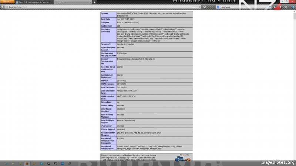Image resolution: width=296 pixels, height=166 pixels.
Task: Go back with the back arrow
Action: coord(3,7)
